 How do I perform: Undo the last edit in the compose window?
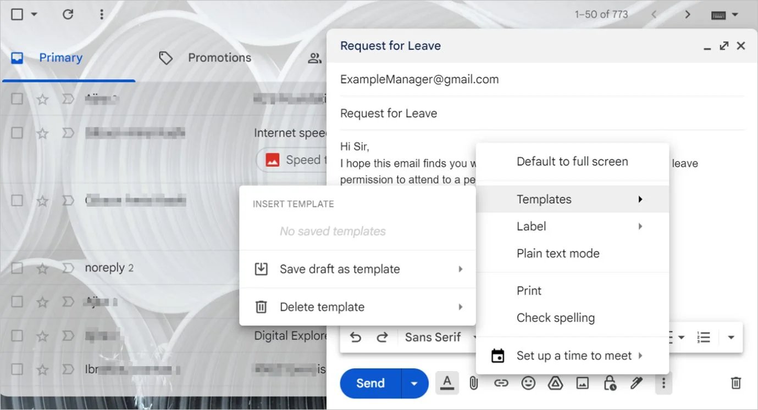click(355, 336)
